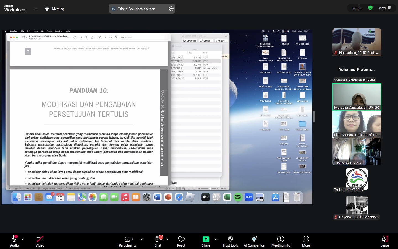Expand the share options chevron
The width and height of the screenshot is (398, 249).
coord(216,239)
